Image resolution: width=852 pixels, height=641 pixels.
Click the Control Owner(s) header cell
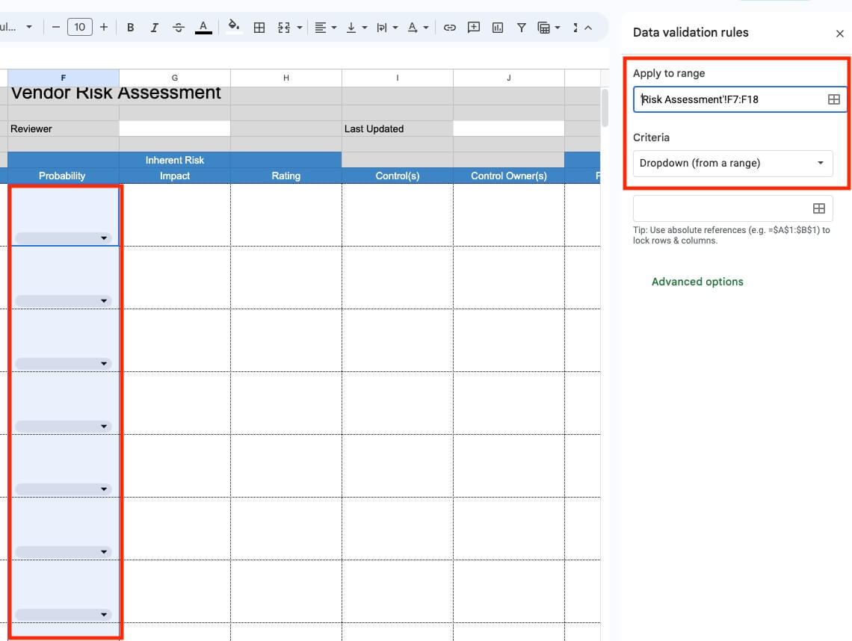point(509,176)
